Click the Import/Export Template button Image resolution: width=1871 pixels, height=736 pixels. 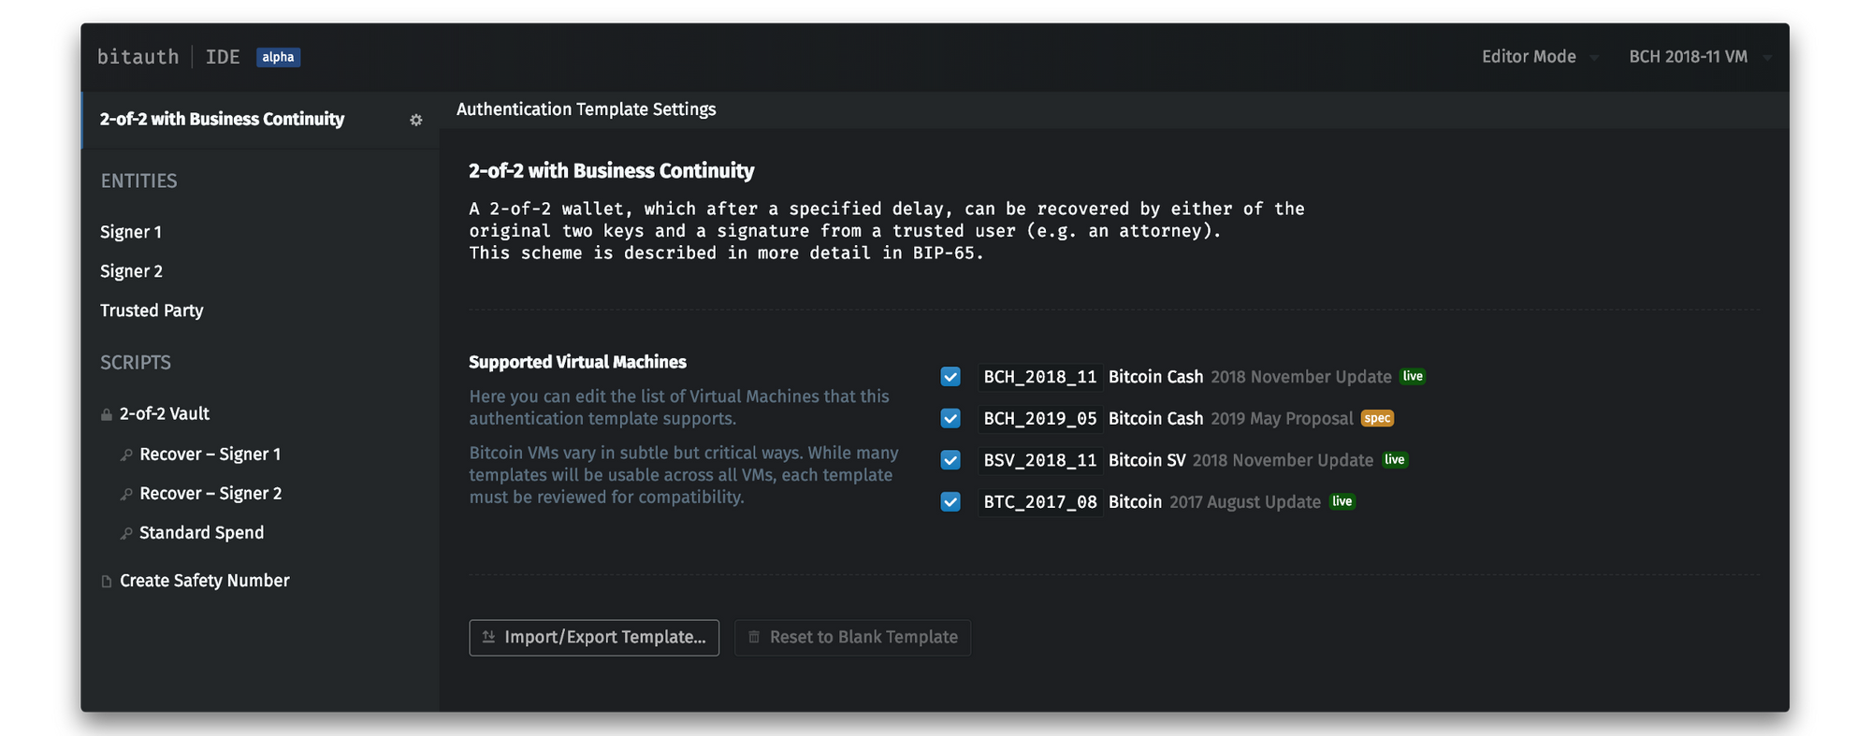(594, 638)
